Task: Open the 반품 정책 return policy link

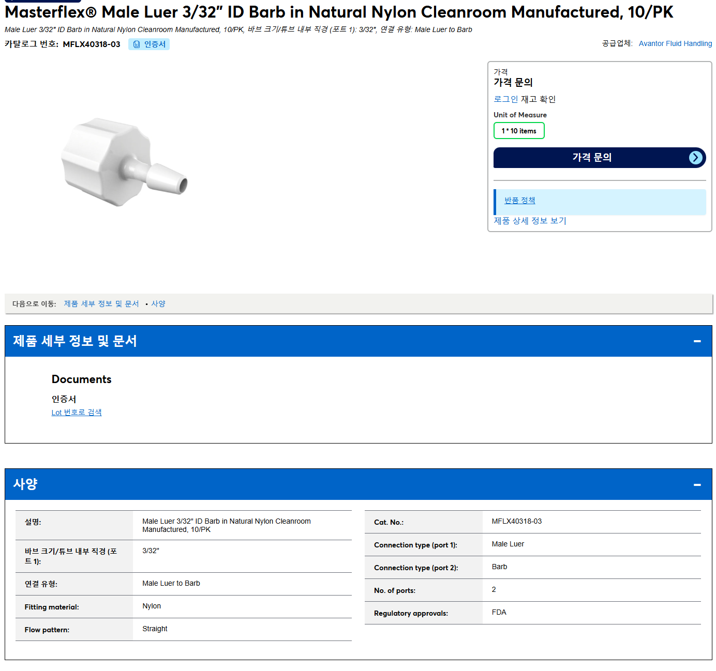Action: click(519, 201)
